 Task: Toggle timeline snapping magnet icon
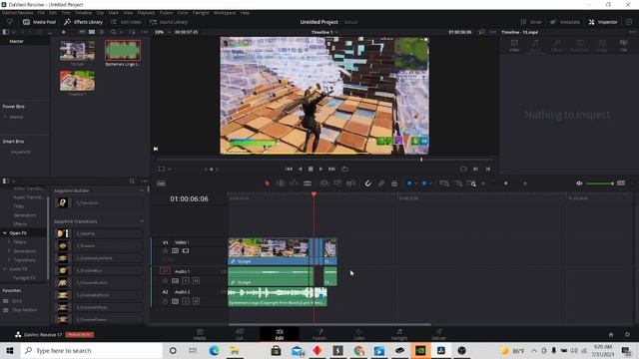pos(368,183)
